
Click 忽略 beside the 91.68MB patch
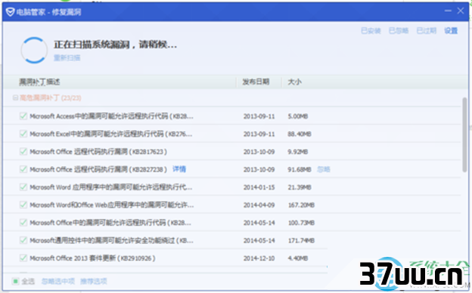324,169
